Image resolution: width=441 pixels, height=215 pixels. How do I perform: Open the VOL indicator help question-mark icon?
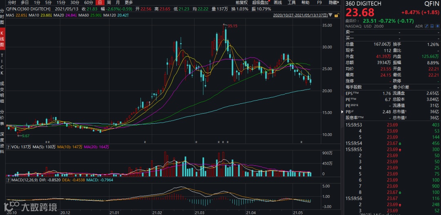pyautogui.click(x=8, y=147)
